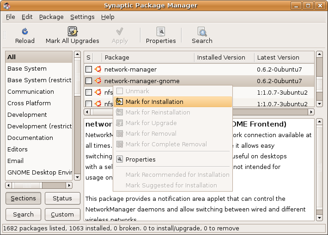This screenshot has height=235, width=328.
Task: Click Mark for Reinstallation menu icon
Action: point(120,112)
